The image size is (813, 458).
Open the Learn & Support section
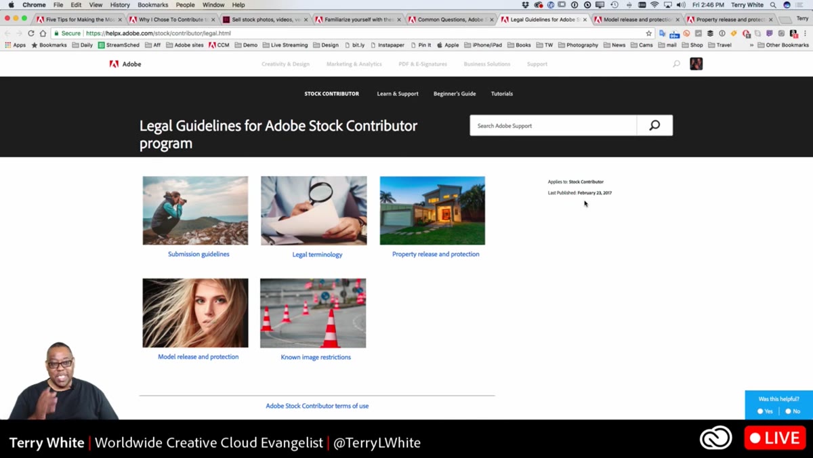[398, 93]
